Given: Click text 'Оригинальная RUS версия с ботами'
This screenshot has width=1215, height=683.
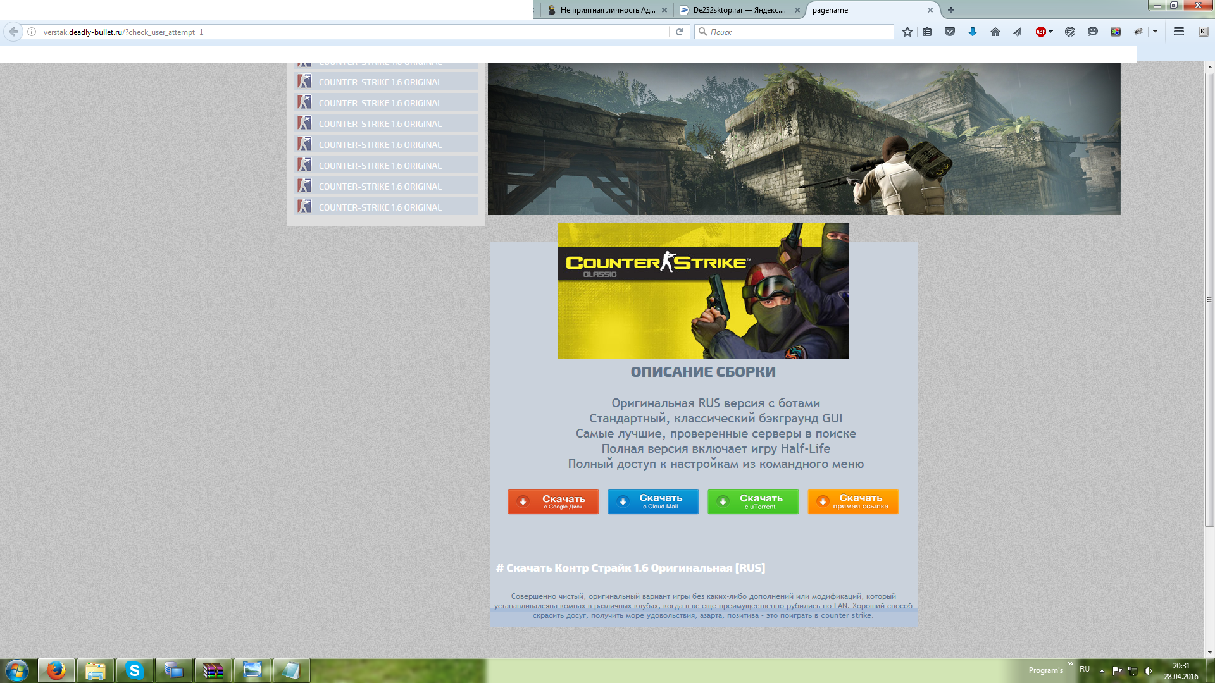Looking at the screenshot, I should [716, 403].
